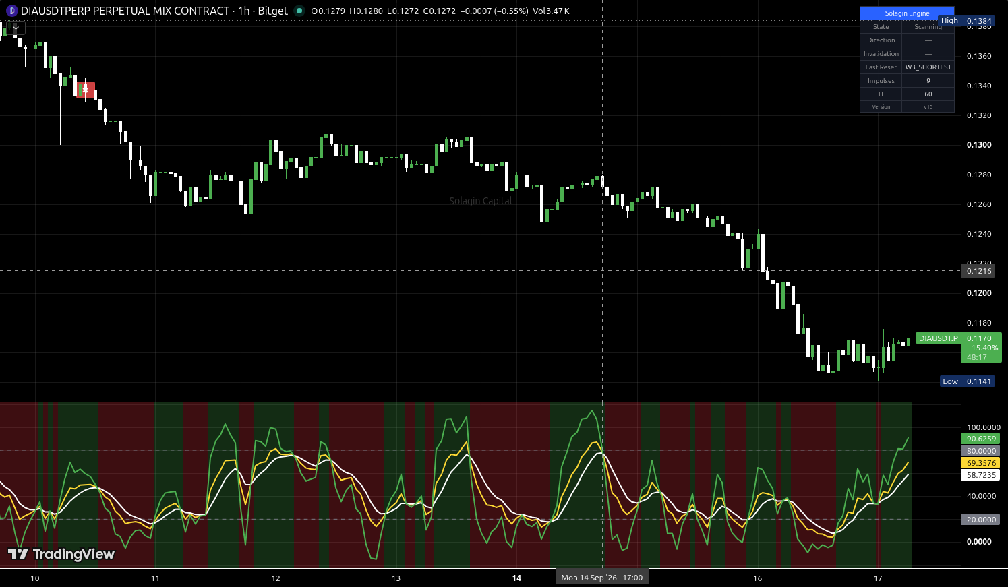Click the volume reading Vol 3.47 K
Image resolution: width=1008 pixels, height=587 pixels.
tap(551, 11)
